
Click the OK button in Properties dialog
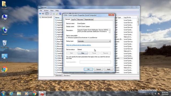(x=88, y=69)
